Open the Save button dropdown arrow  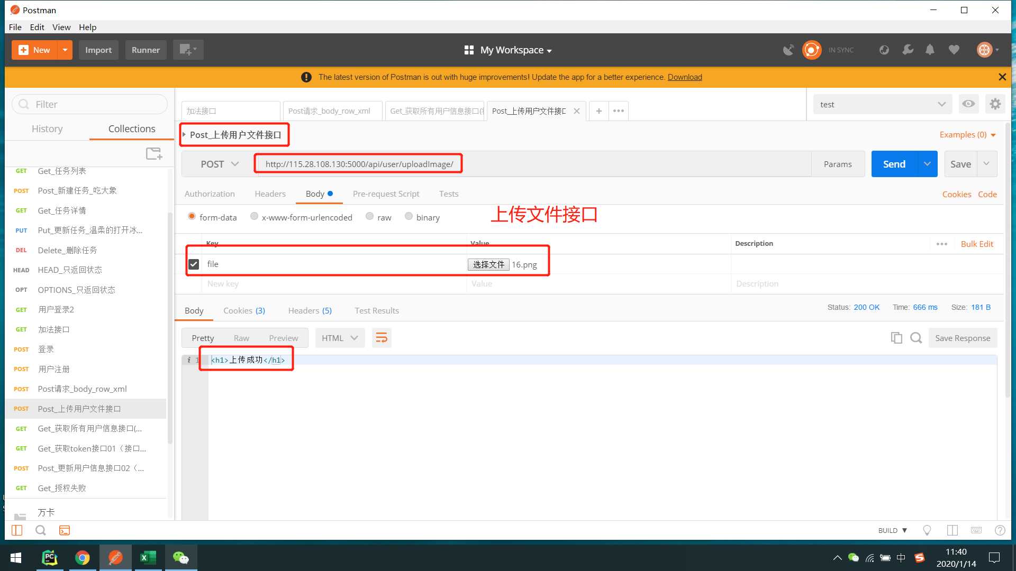click(x=986, y=164)
